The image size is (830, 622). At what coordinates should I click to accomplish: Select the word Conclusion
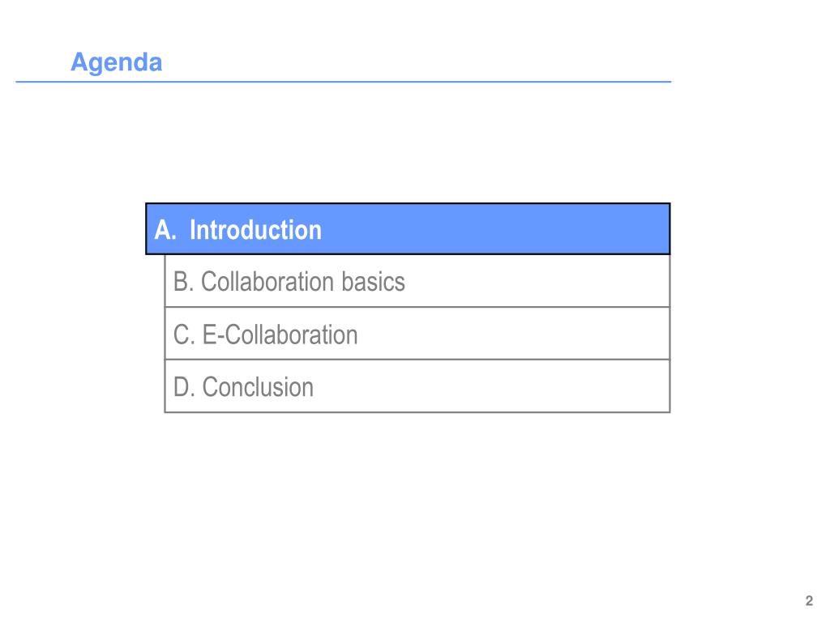pos(258,388)
